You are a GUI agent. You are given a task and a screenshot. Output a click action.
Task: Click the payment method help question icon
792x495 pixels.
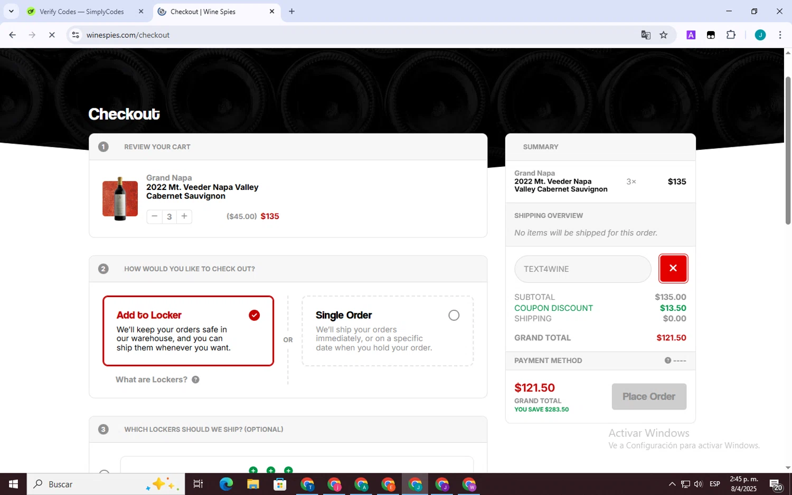pos(668,360)
